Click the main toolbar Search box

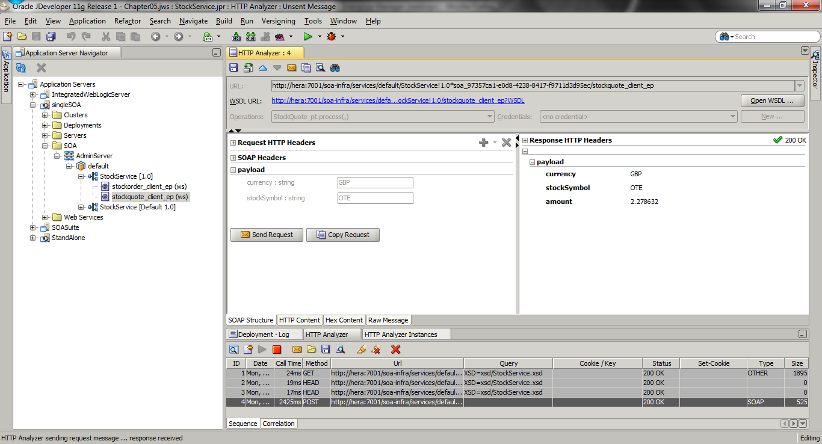767,37
